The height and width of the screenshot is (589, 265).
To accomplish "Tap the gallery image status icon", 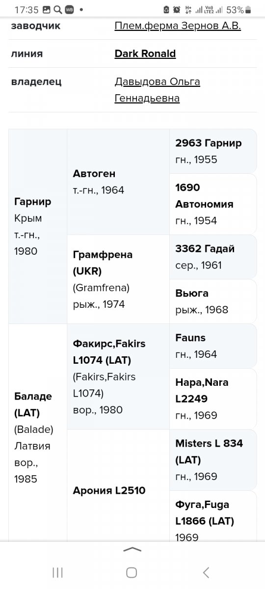I will coord(47,10).
